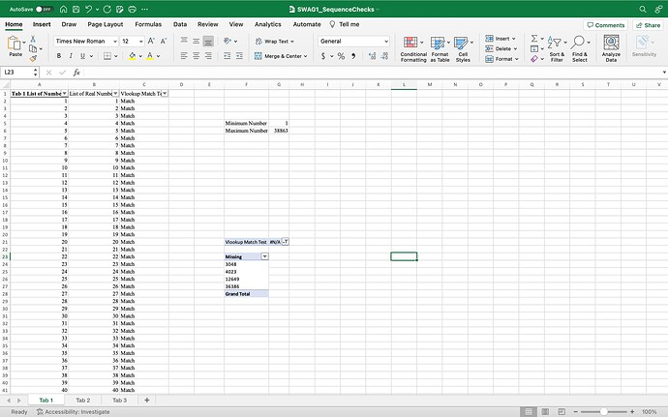Expand the Merge & Center dropdown arrow
This screenshot has height=417, width=668.
(x=306, y=56)
